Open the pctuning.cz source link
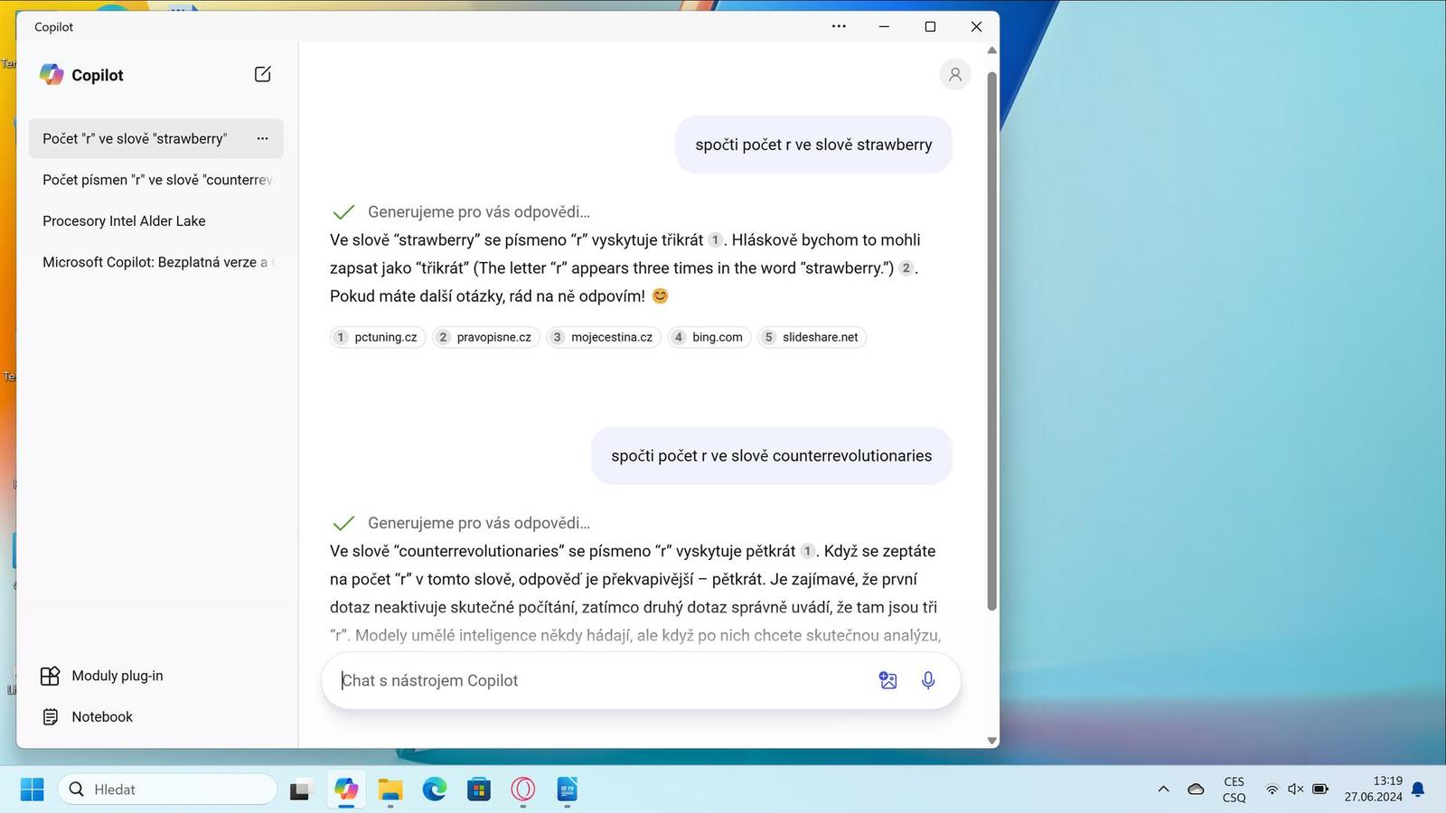Viewport: 1446px width, 813px height. pos(378,337)
